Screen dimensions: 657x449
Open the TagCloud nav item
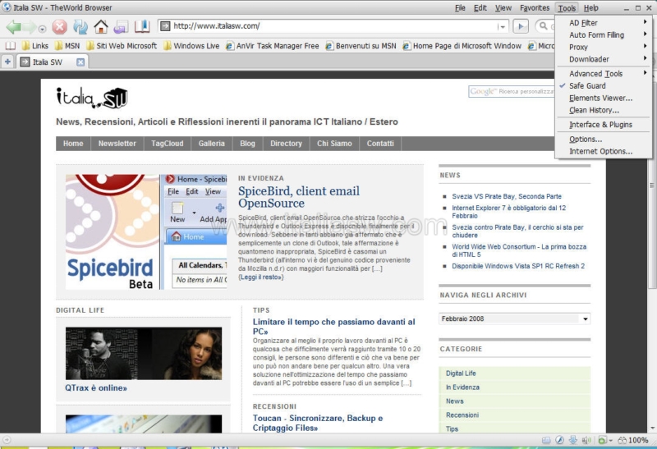[168, 144]
